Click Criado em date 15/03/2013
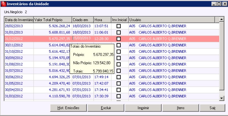The height and width of the screenshot is (116, 228). point(82,38)
